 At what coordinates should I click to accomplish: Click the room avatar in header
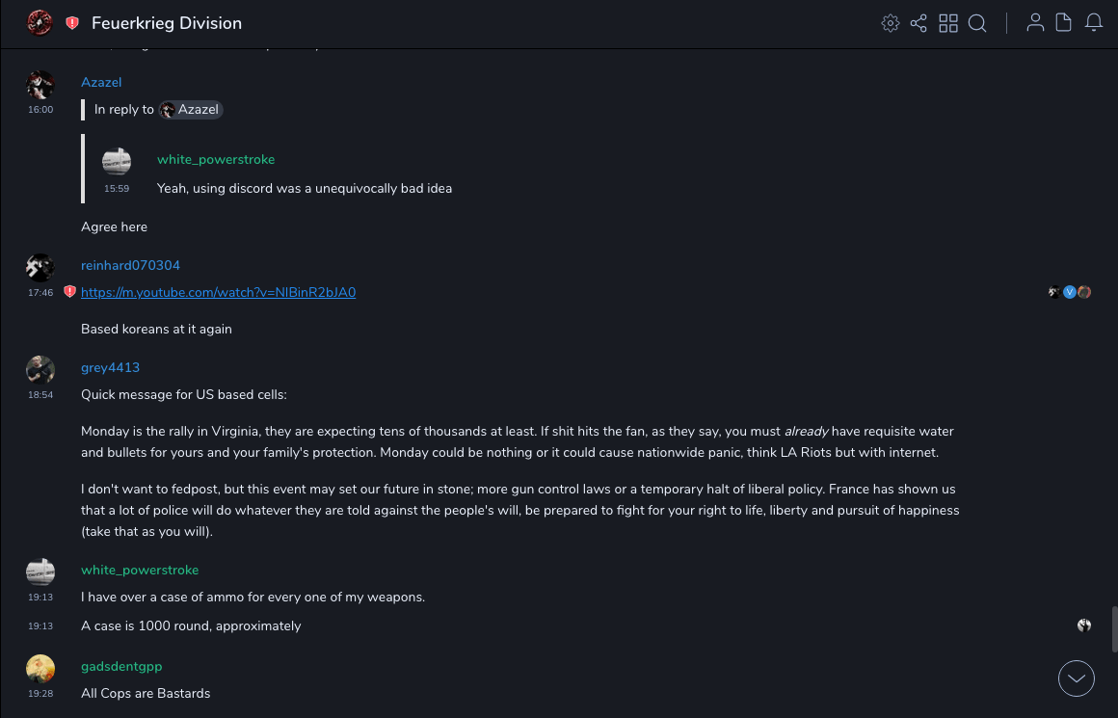[40, 22]
